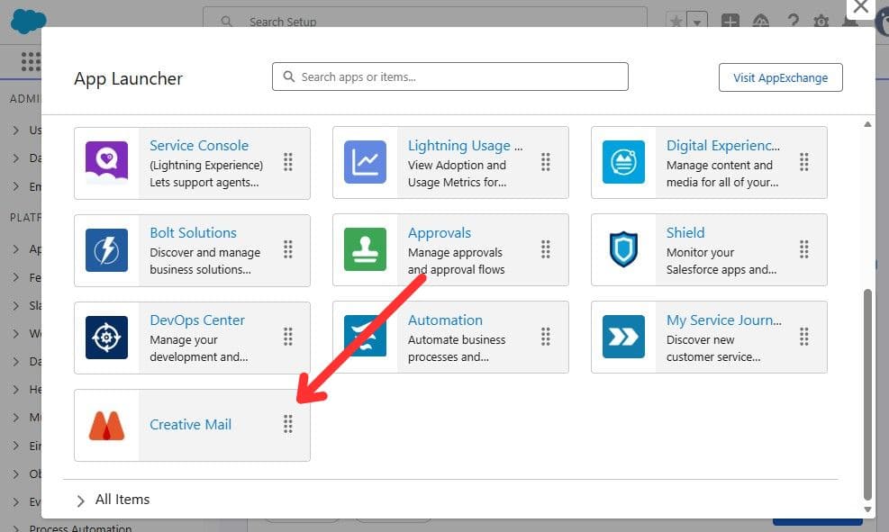Viewport: 889px width, 532px height.
Task: Open the Bolt Solutions lightning icon
Action: coord(106,250)
